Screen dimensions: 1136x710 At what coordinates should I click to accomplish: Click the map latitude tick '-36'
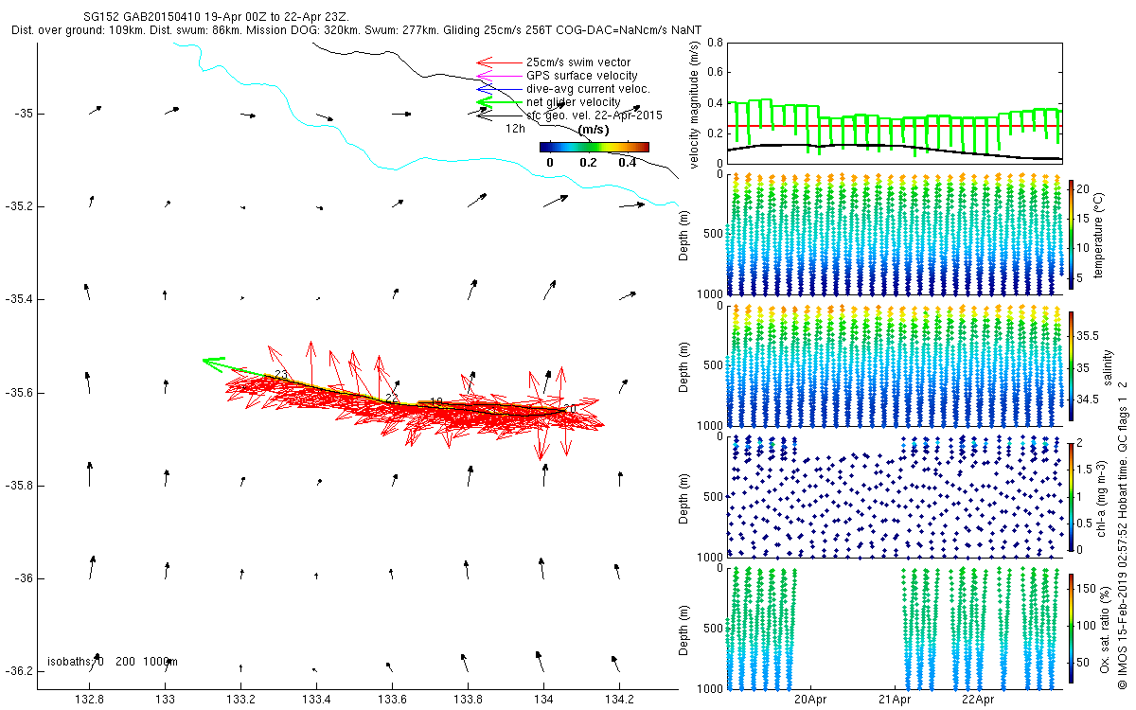(24, 578)
